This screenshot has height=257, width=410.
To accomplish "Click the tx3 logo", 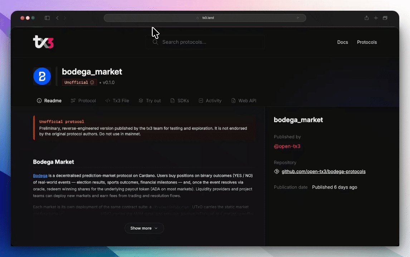I will click(43, 42).
